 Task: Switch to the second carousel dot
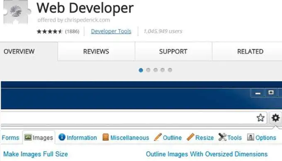pyautogui.click(x=148, y=70)
